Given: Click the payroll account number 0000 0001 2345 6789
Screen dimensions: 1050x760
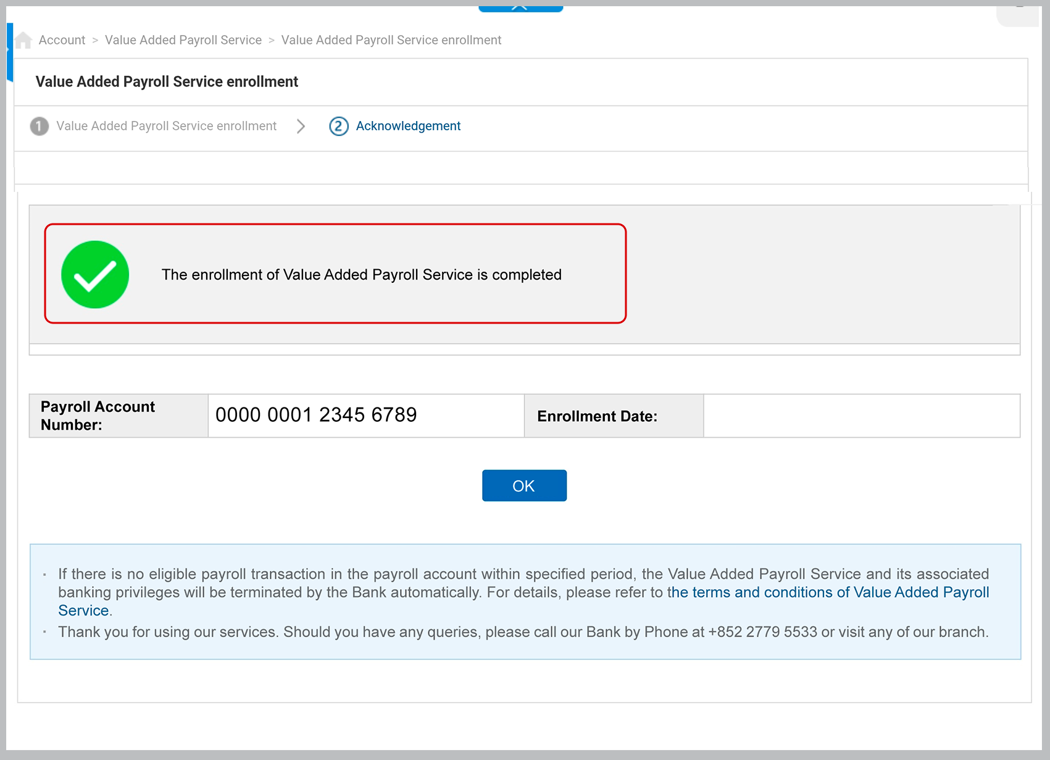Looking at the screenshot, I should [x=316, y=415].
